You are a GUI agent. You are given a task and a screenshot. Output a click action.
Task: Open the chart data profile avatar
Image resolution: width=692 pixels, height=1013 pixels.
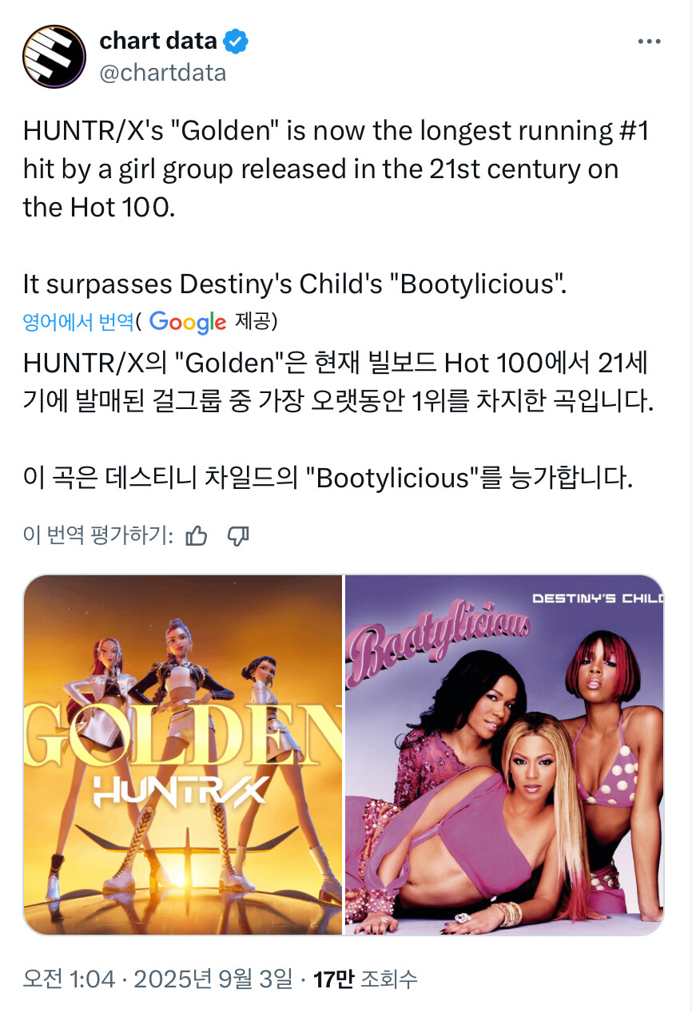tap(54, 56)
